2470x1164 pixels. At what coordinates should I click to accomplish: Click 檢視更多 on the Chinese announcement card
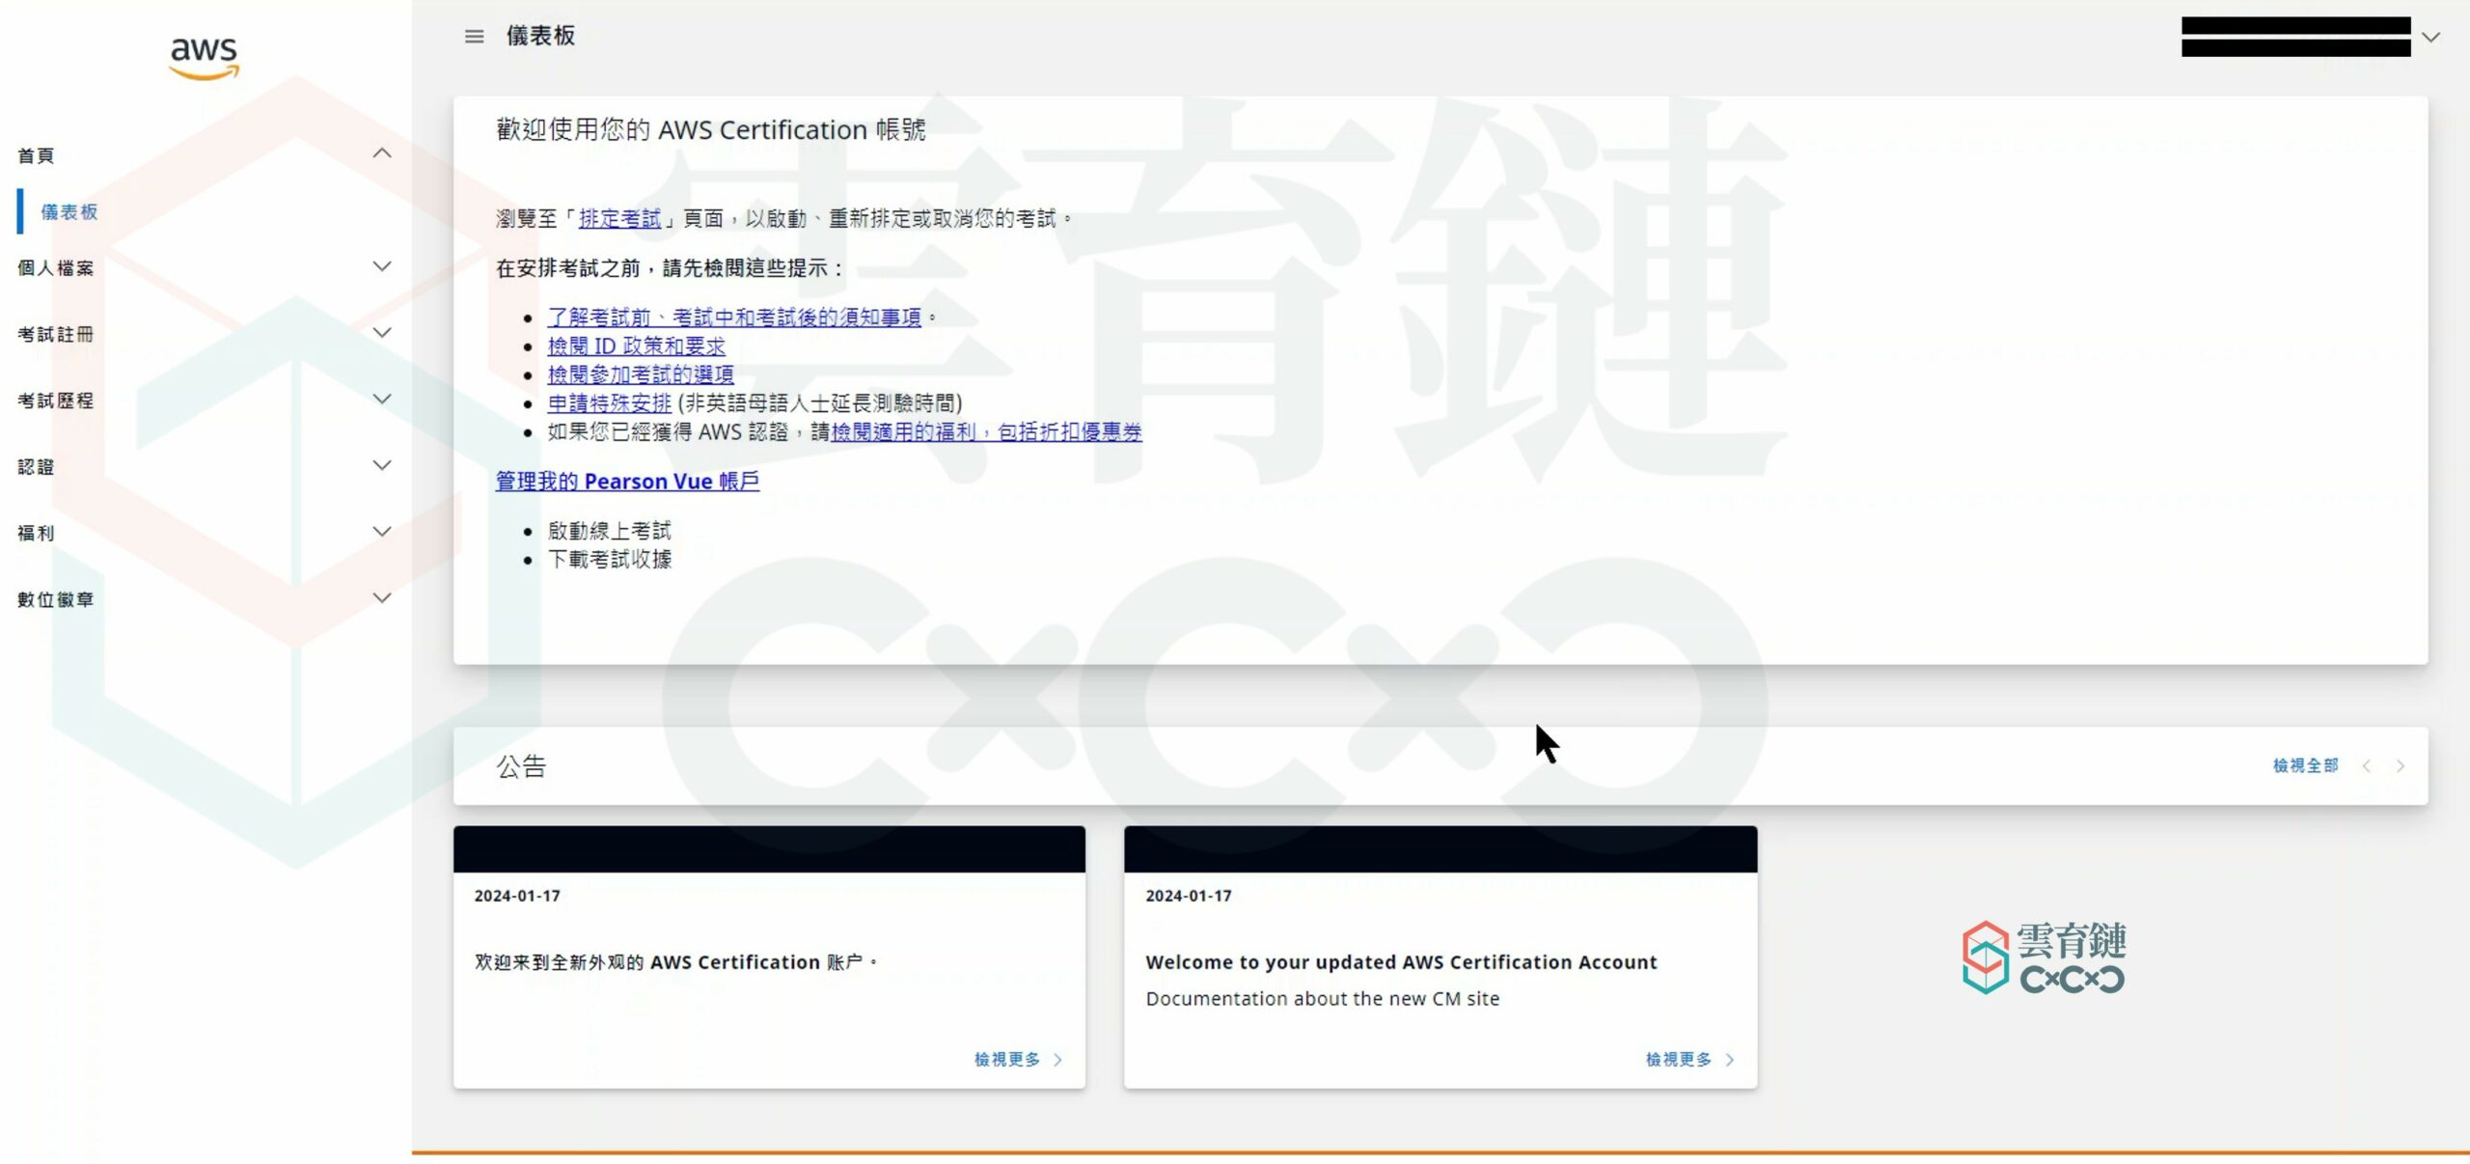(1007, 1060)
